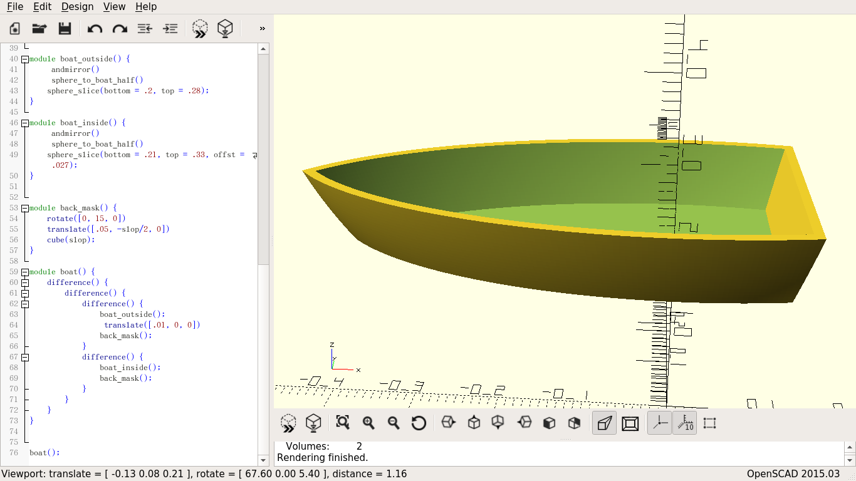
Task: Click 'andmirror()' on line 41
Action: (x=75, y=70)
